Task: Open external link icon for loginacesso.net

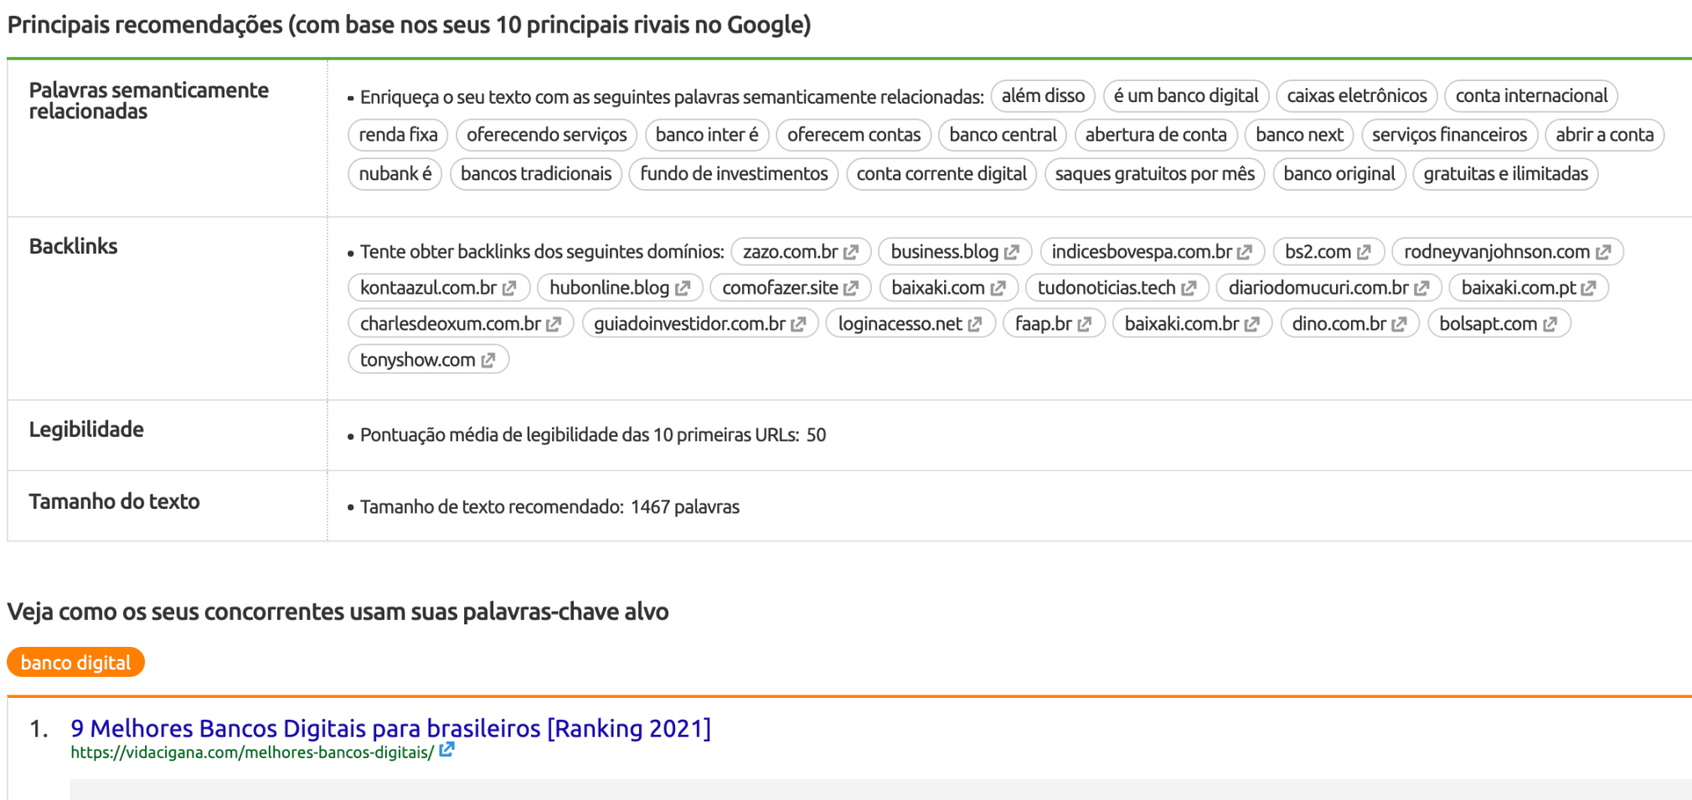Action: (x=975, y=324)
